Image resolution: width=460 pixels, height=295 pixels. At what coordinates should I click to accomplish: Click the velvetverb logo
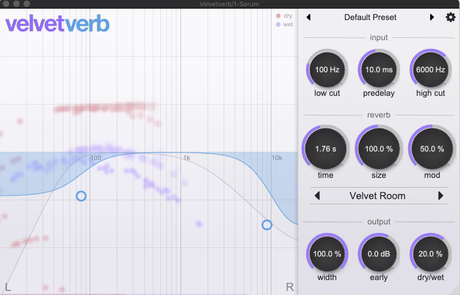pyautogui.click(x=57, y=24)
